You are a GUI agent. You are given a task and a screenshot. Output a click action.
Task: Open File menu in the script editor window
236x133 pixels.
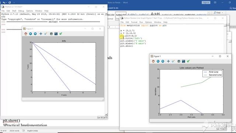[x=122, y=22]
